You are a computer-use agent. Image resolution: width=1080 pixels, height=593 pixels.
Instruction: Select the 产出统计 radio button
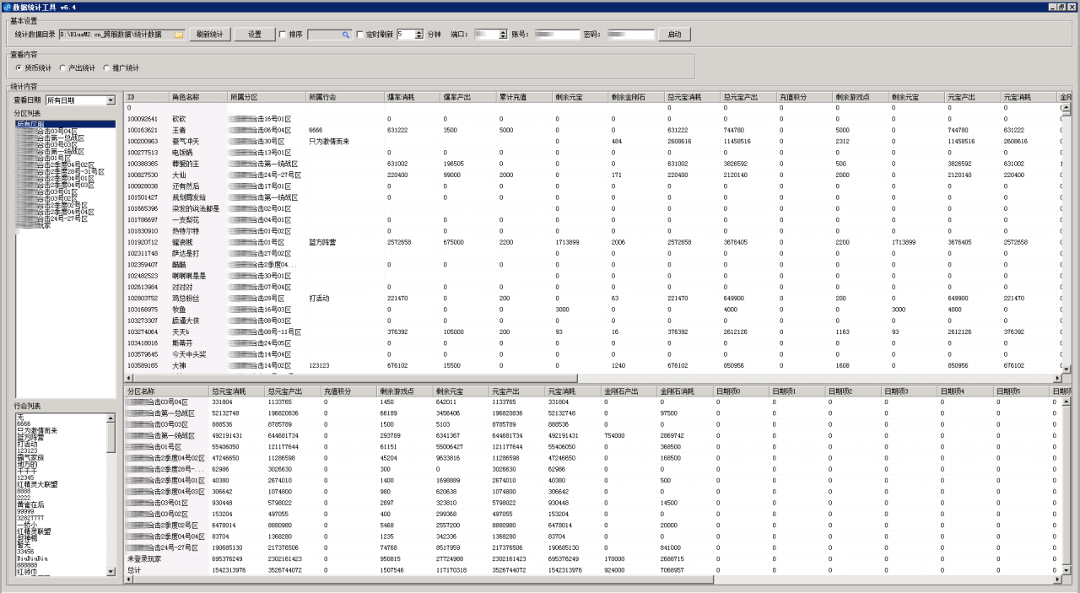pyautogui.click(x=63, y=67)
